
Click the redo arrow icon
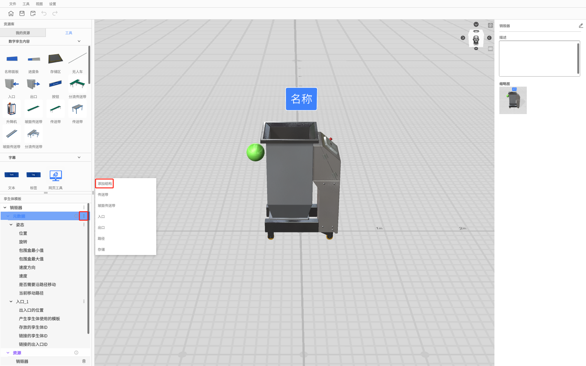pyautogui.click(x=55, y=13)
